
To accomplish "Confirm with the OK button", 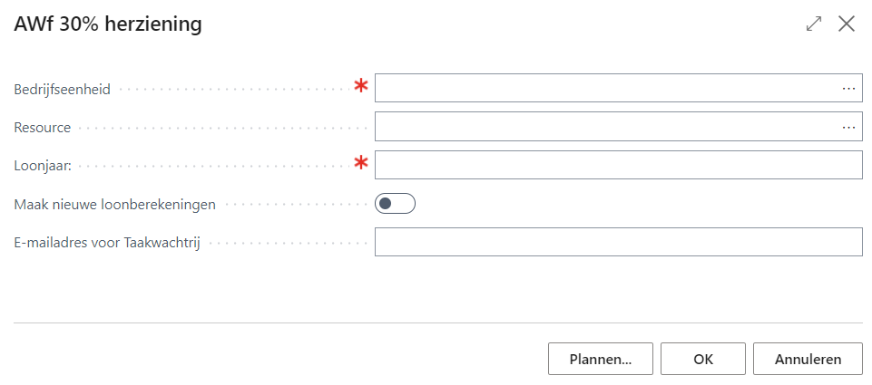I will [703, 359].
